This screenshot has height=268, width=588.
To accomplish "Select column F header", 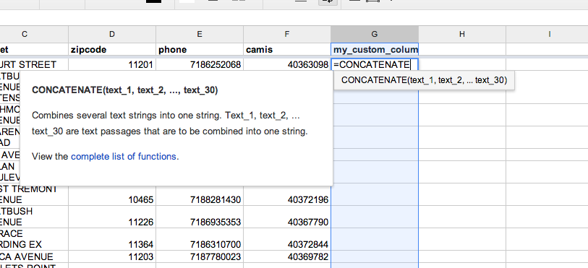I will pos(287,34).
